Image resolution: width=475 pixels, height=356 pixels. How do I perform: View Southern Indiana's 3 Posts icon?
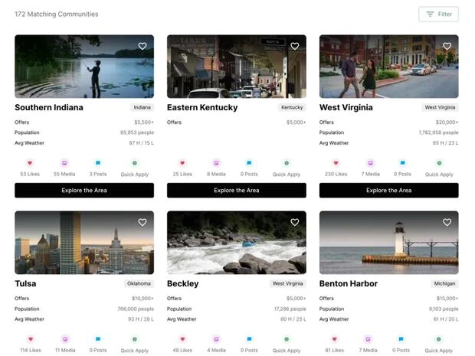[x=98, y=163]
